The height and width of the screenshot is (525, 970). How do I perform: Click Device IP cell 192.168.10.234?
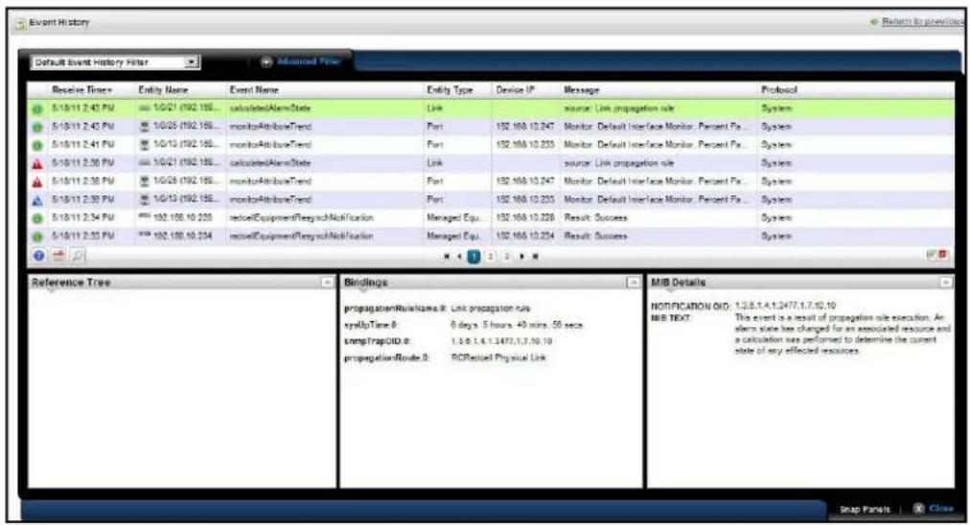coord(525,237)
